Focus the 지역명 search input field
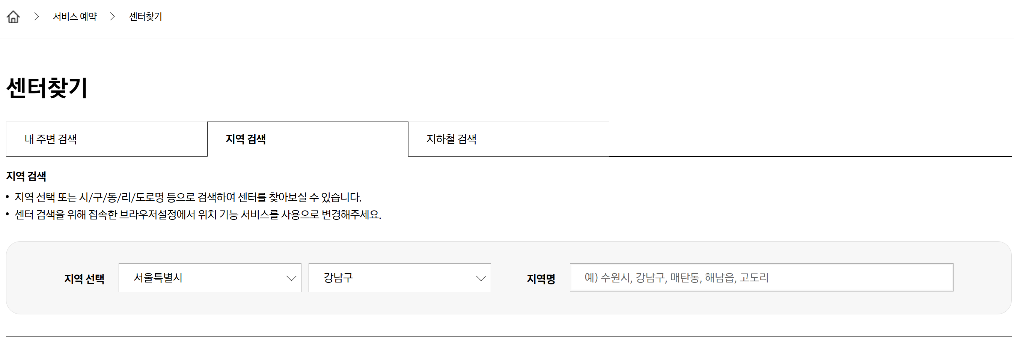Viewport: 1014px width, 338px height. [761, 278]
